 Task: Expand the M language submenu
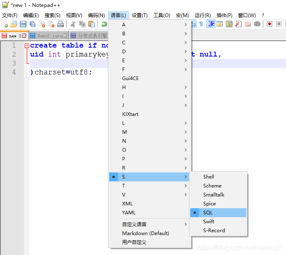[150, 132]
